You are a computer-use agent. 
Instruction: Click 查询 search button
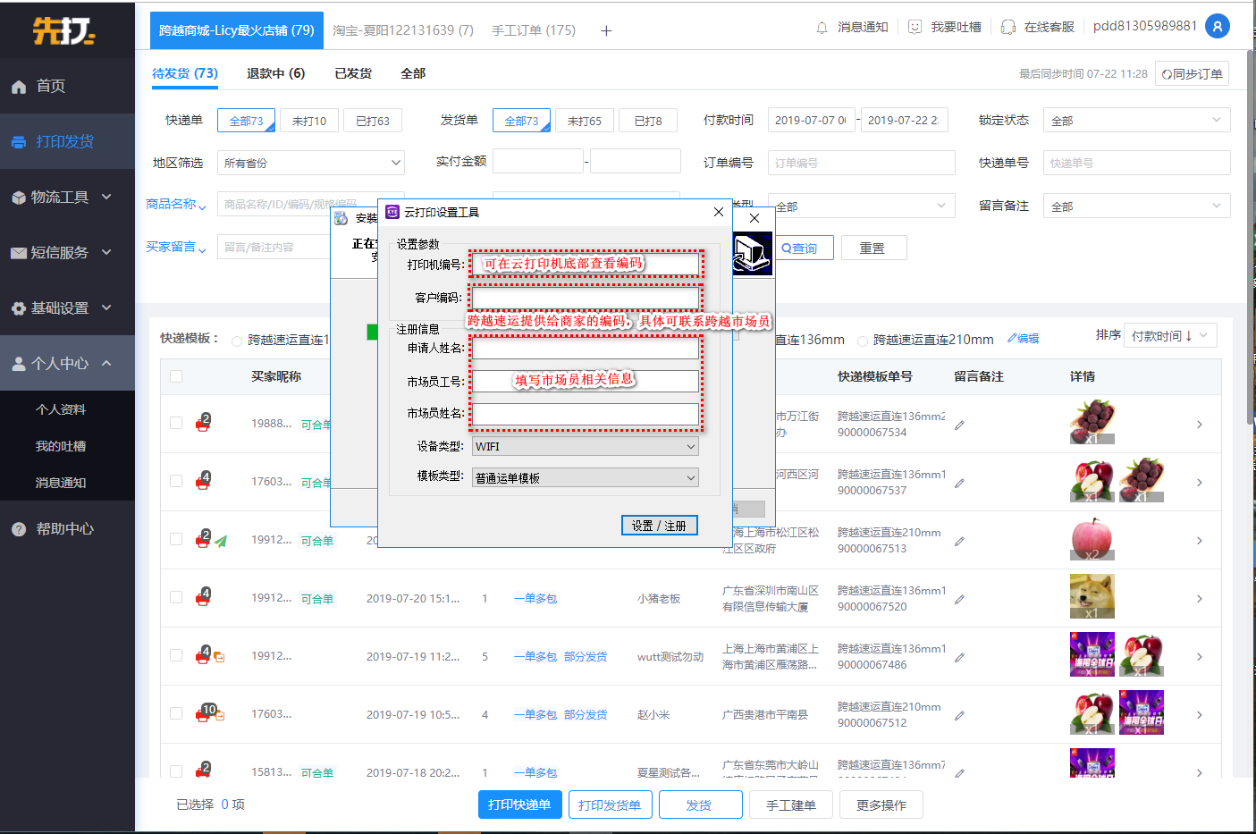point(805,248)
